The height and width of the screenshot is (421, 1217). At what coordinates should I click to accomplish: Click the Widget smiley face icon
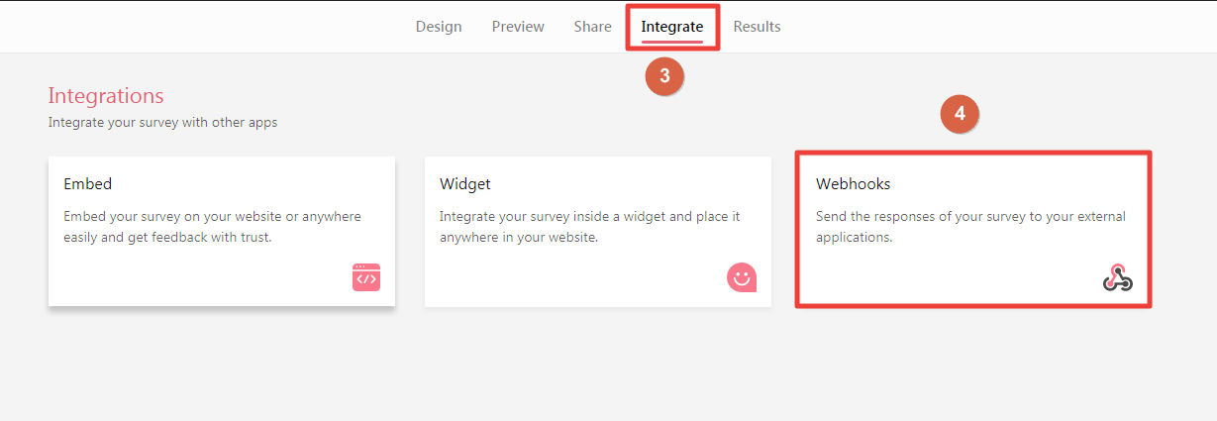742,277
